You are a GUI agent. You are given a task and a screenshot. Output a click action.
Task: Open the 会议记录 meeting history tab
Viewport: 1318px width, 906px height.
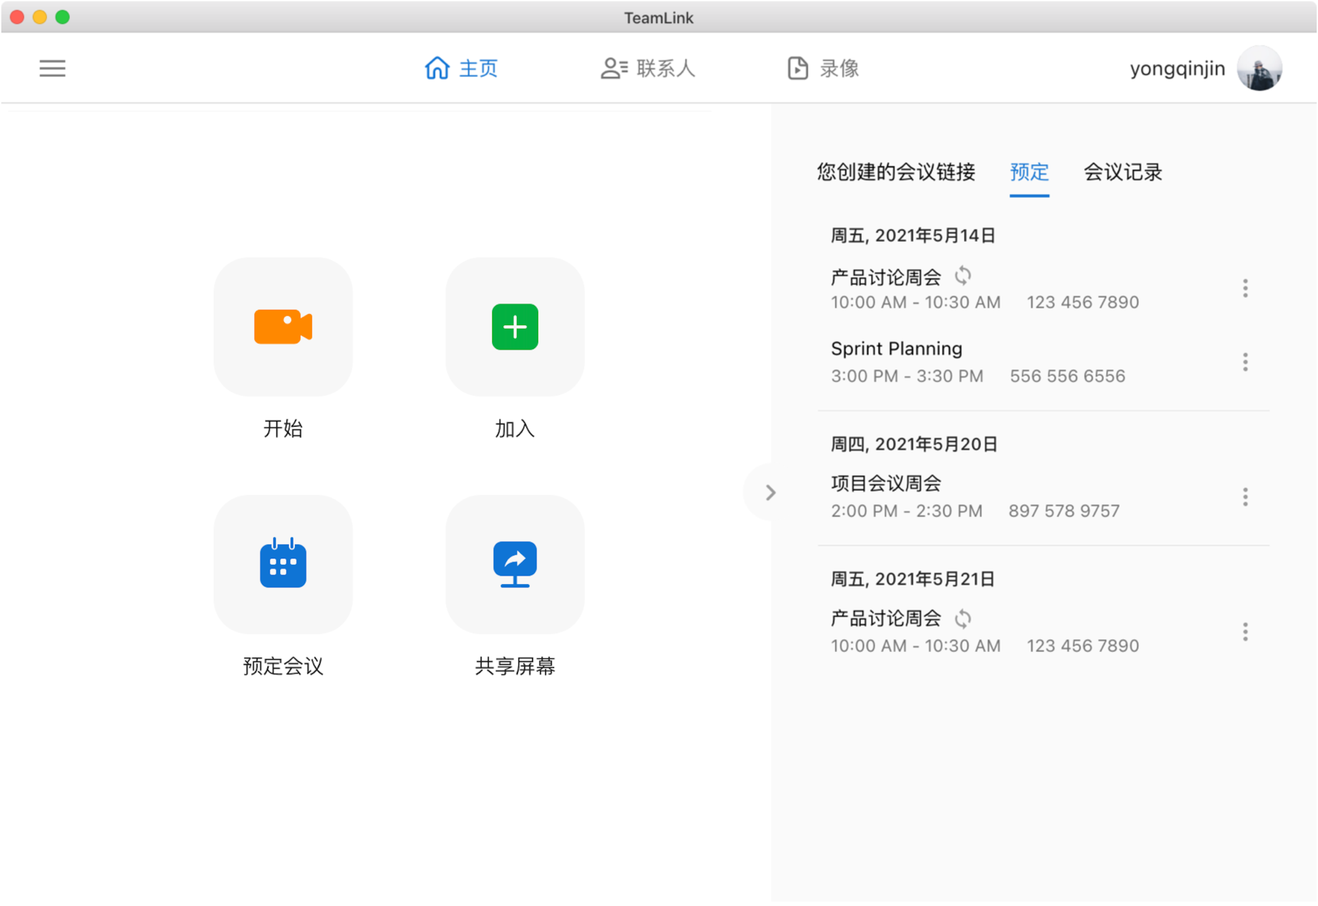1122,172
